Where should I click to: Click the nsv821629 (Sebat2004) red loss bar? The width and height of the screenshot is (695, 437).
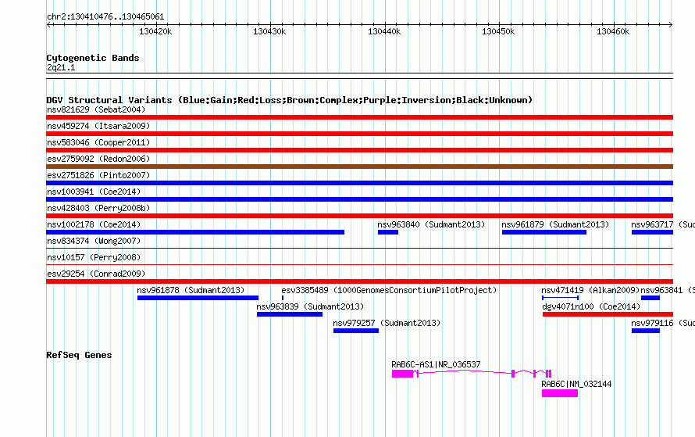click(x=359, y=117)
